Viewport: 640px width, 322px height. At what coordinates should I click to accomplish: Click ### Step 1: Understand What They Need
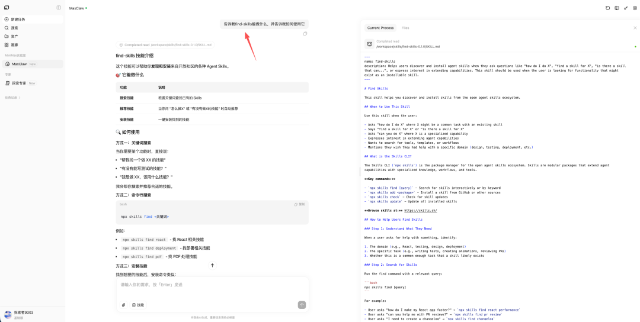pos(398,228)
